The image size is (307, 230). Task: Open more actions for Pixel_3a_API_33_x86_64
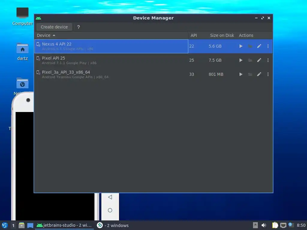coord(268,74)
